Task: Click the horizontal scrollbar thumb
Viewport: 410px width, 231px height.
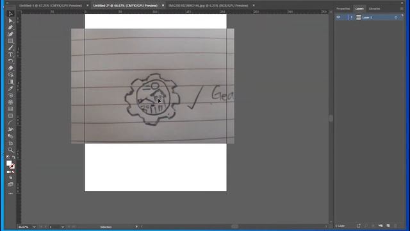Action: click(234, 227)
